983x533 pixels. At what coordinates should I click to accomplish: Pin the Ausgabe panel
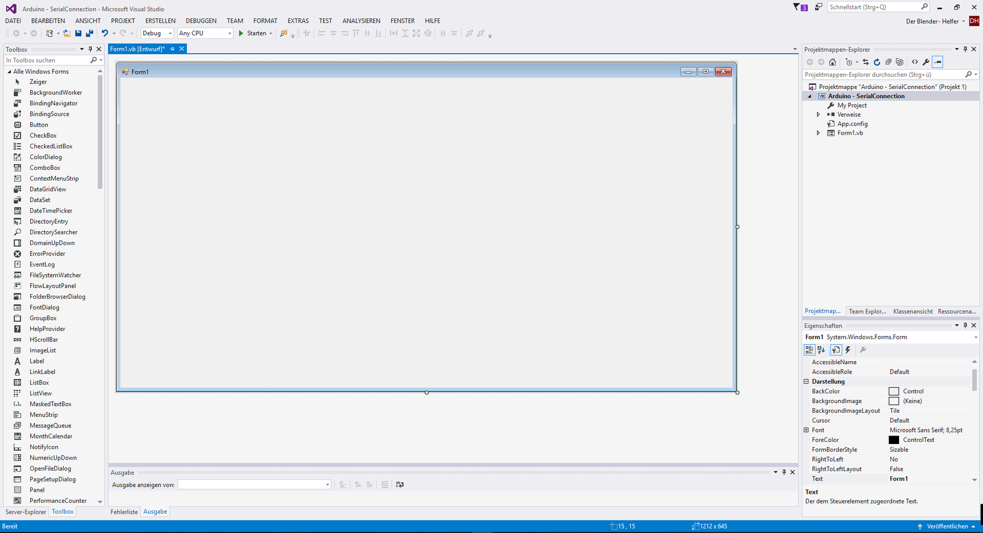click(x=784, y=472)
